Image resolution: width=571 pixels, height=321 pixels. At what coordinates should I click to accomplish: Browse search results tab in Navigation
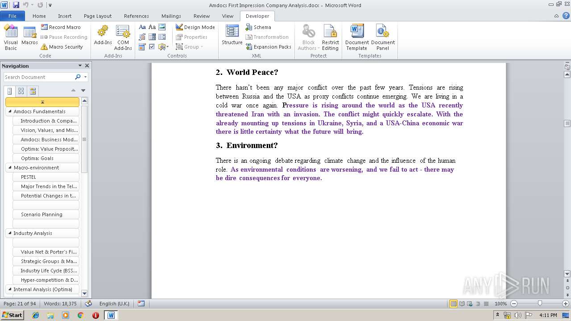(x=33, y=91)
